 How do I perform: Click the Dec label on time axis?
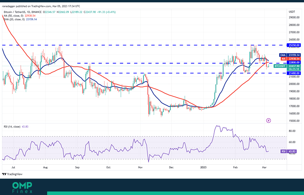click(171, 167)
